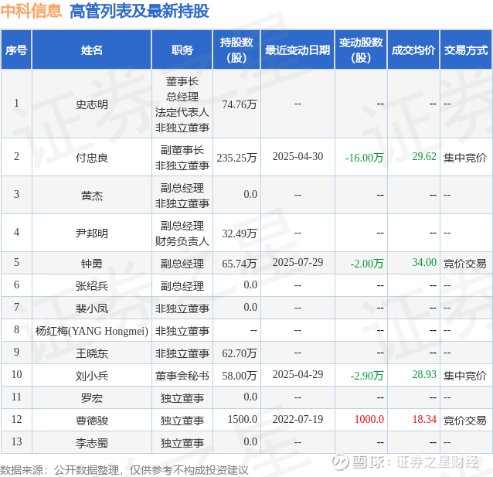Click the name 黄杰
Screen dimensions: 493x477
91,196
